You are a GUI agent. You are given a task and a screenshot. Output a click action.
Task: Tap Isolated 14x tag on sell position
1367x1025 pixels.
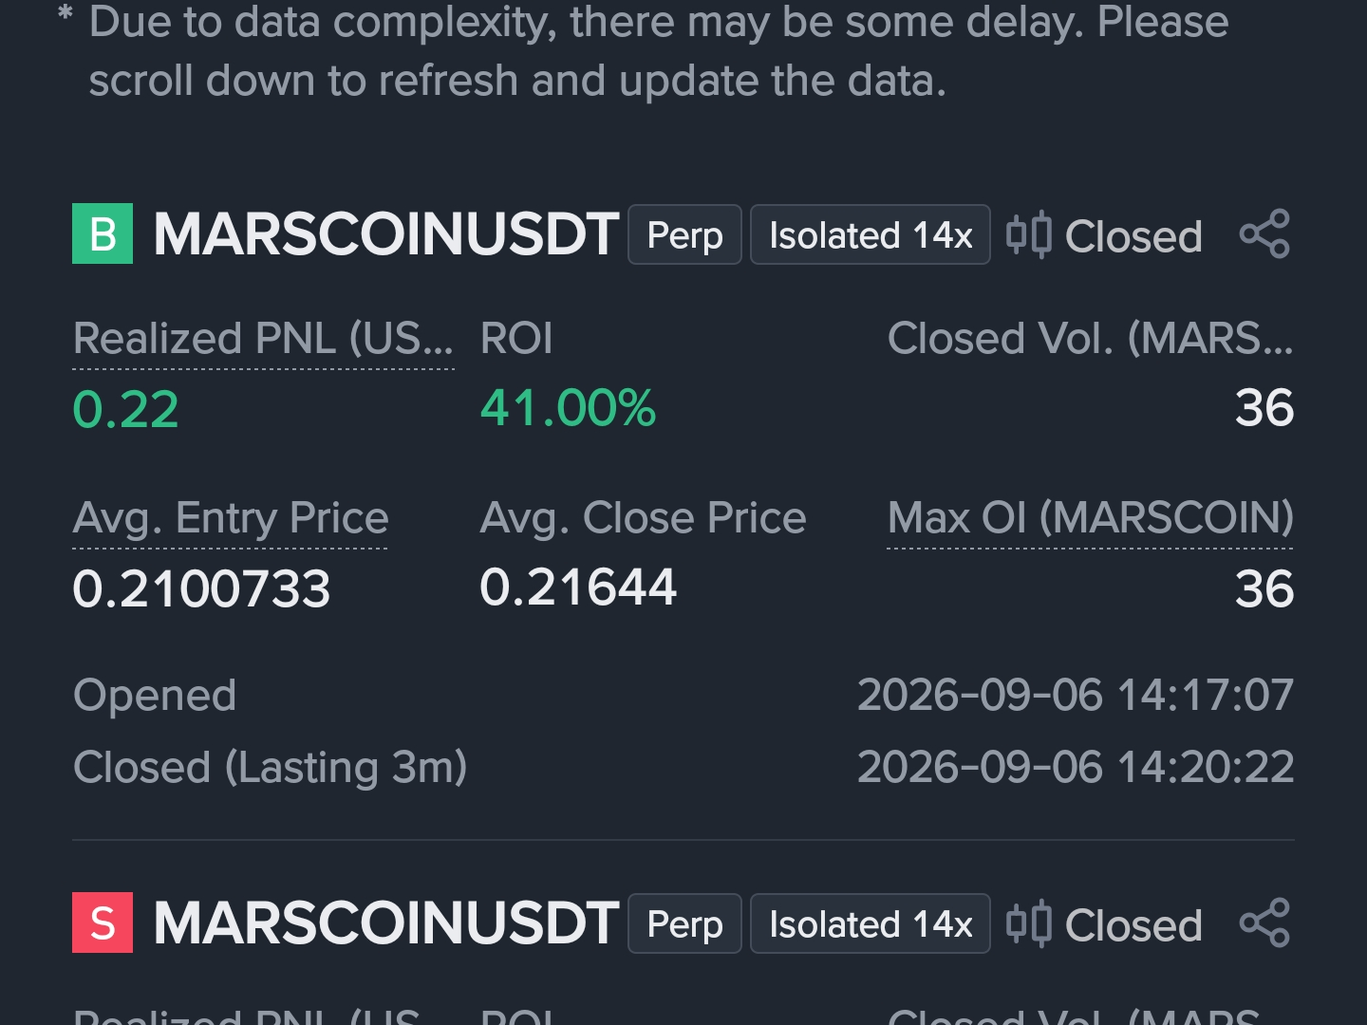tap(871, 923)
